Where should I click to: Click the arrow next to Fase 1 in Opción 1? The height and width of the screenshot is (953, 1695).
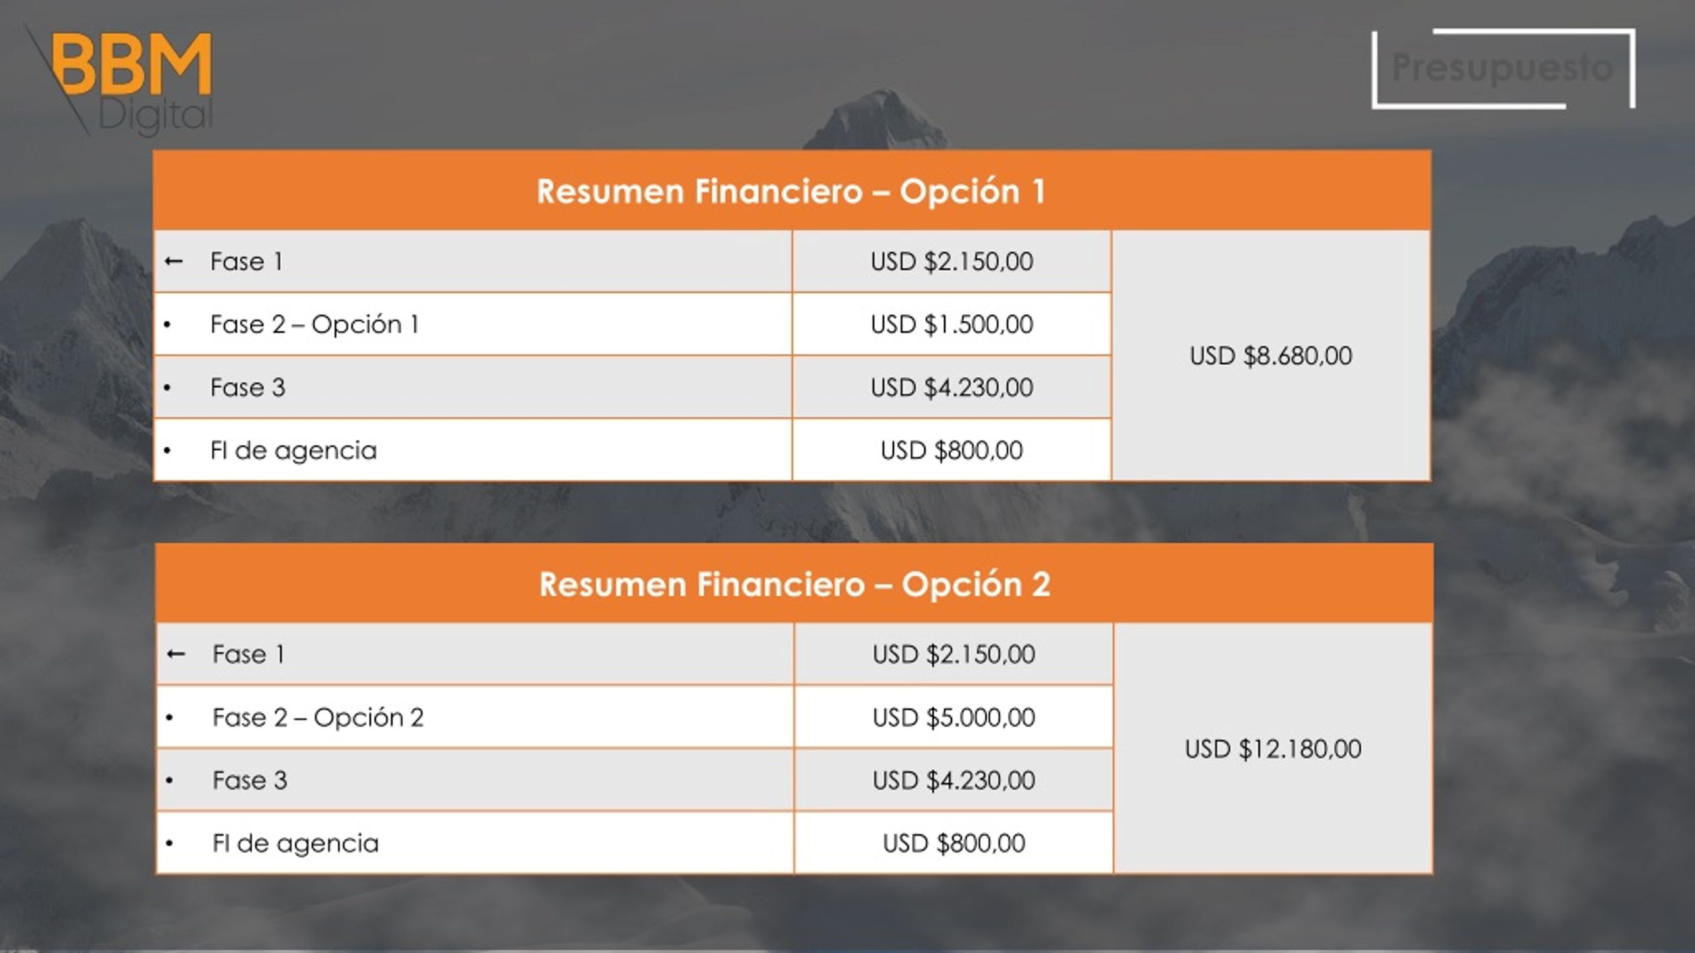(x=173, y=261)
